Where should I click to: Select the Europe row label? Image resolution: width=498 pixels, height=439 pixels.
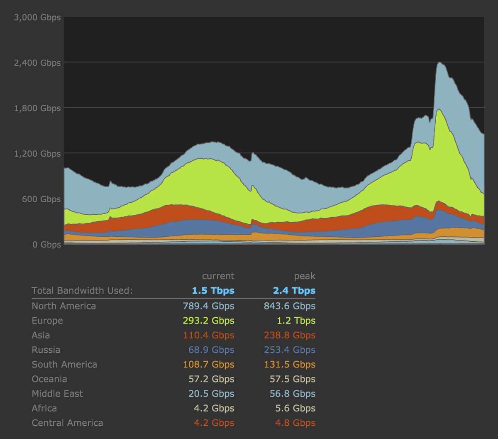click(x=47, y=321)
